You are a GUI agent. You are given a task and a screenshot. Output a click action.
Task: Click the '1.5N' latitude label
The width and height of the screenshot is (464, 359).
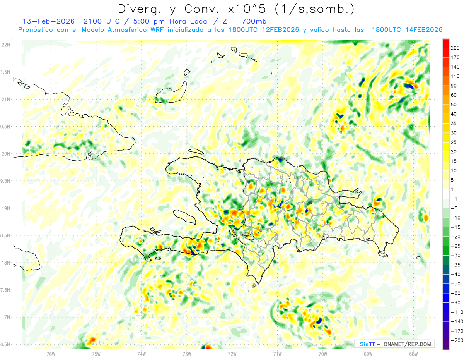pyautogui.click(x=5, y=72)
